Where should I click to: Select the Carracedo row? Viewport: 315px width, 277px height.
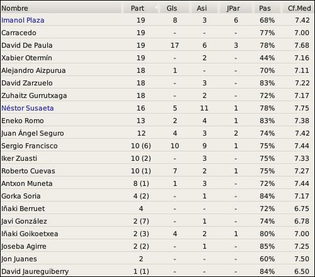click(x=157, y=33)
